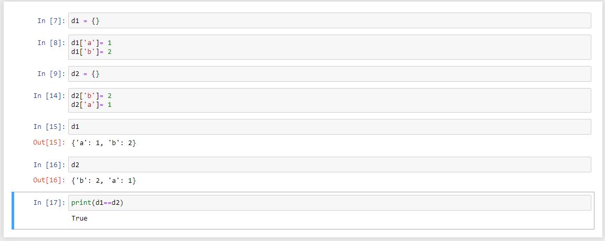The image size is (605, 241).
Task: Select the In [7] prompt label
Action: click(49, 20)
